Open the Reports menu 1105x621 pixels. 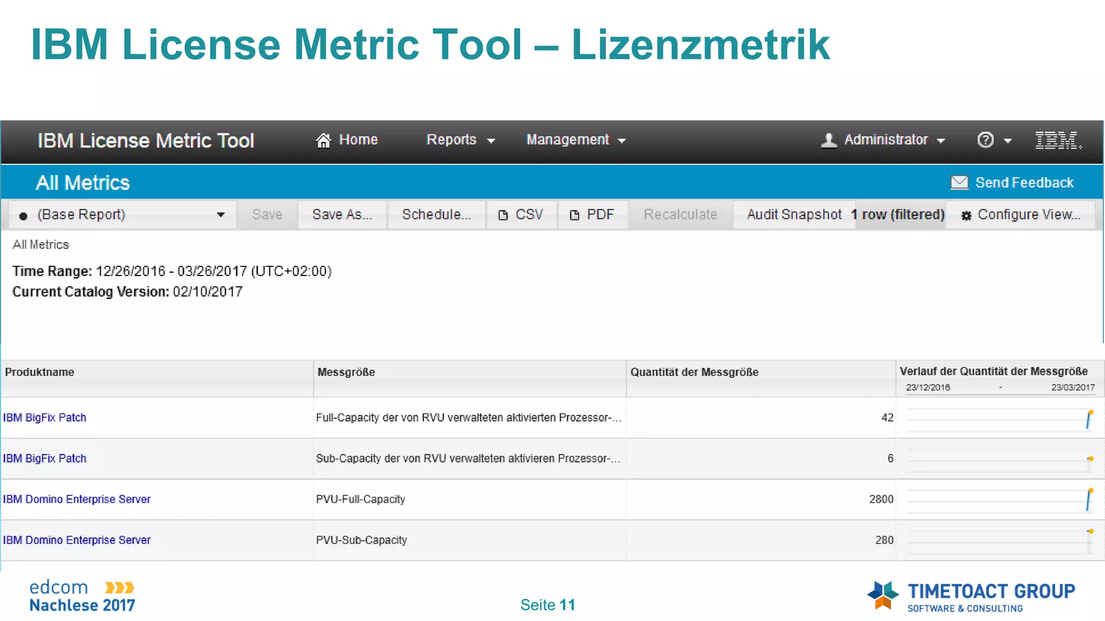(461, 140)
